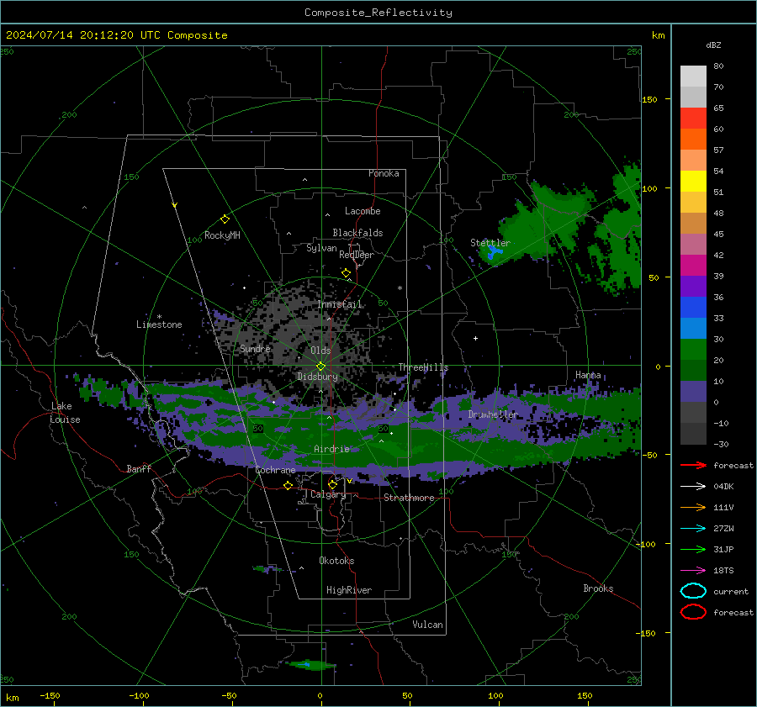Click the blue echo cell under Stettler
The height and width of the screenshot is (707, 757).
tap(494, 252)
